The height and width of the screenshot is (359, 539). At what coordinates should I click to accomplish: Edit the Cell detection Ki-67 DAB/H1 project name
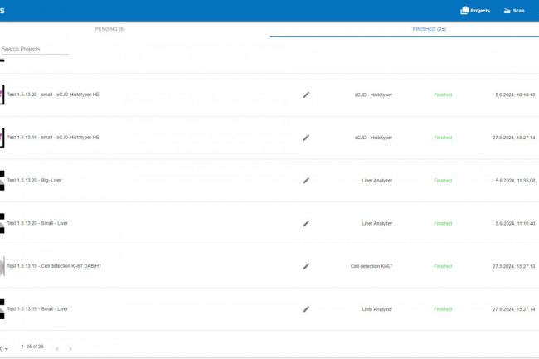coord(306,266)
